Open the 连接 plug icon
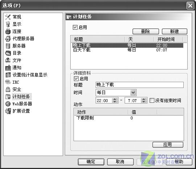The image size is (196, 169). coord(8,31)
